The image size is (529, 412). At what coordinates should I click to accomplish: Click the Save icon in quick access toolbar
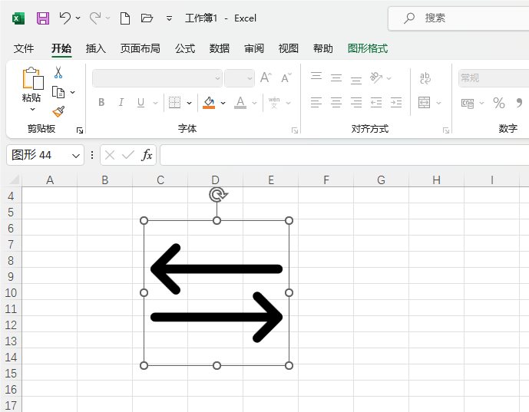[43, 18]
